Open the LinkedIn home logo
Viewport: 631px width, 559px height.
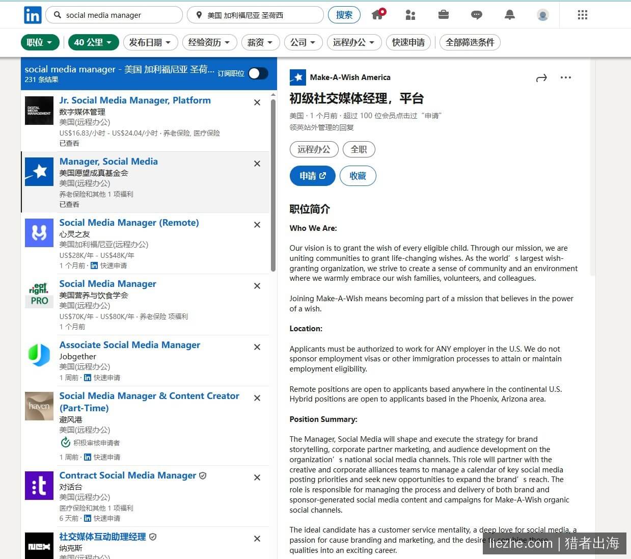pyautogui.click(x=33, y=15)
